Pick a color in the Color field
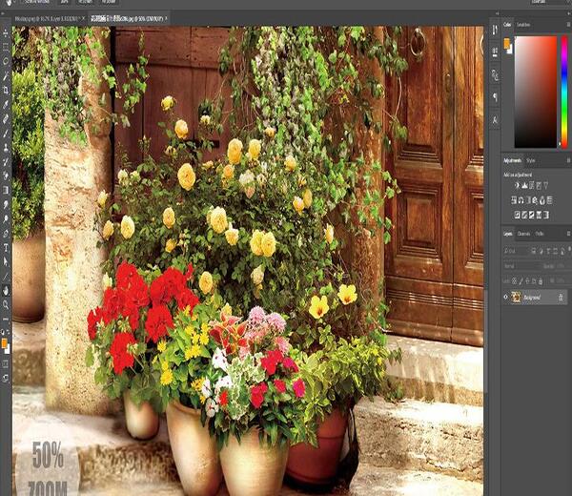Viewport: 572px width, 496px height. point(536,92)
